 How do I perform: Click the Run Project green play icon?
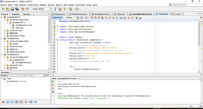(x=65, y=9)
